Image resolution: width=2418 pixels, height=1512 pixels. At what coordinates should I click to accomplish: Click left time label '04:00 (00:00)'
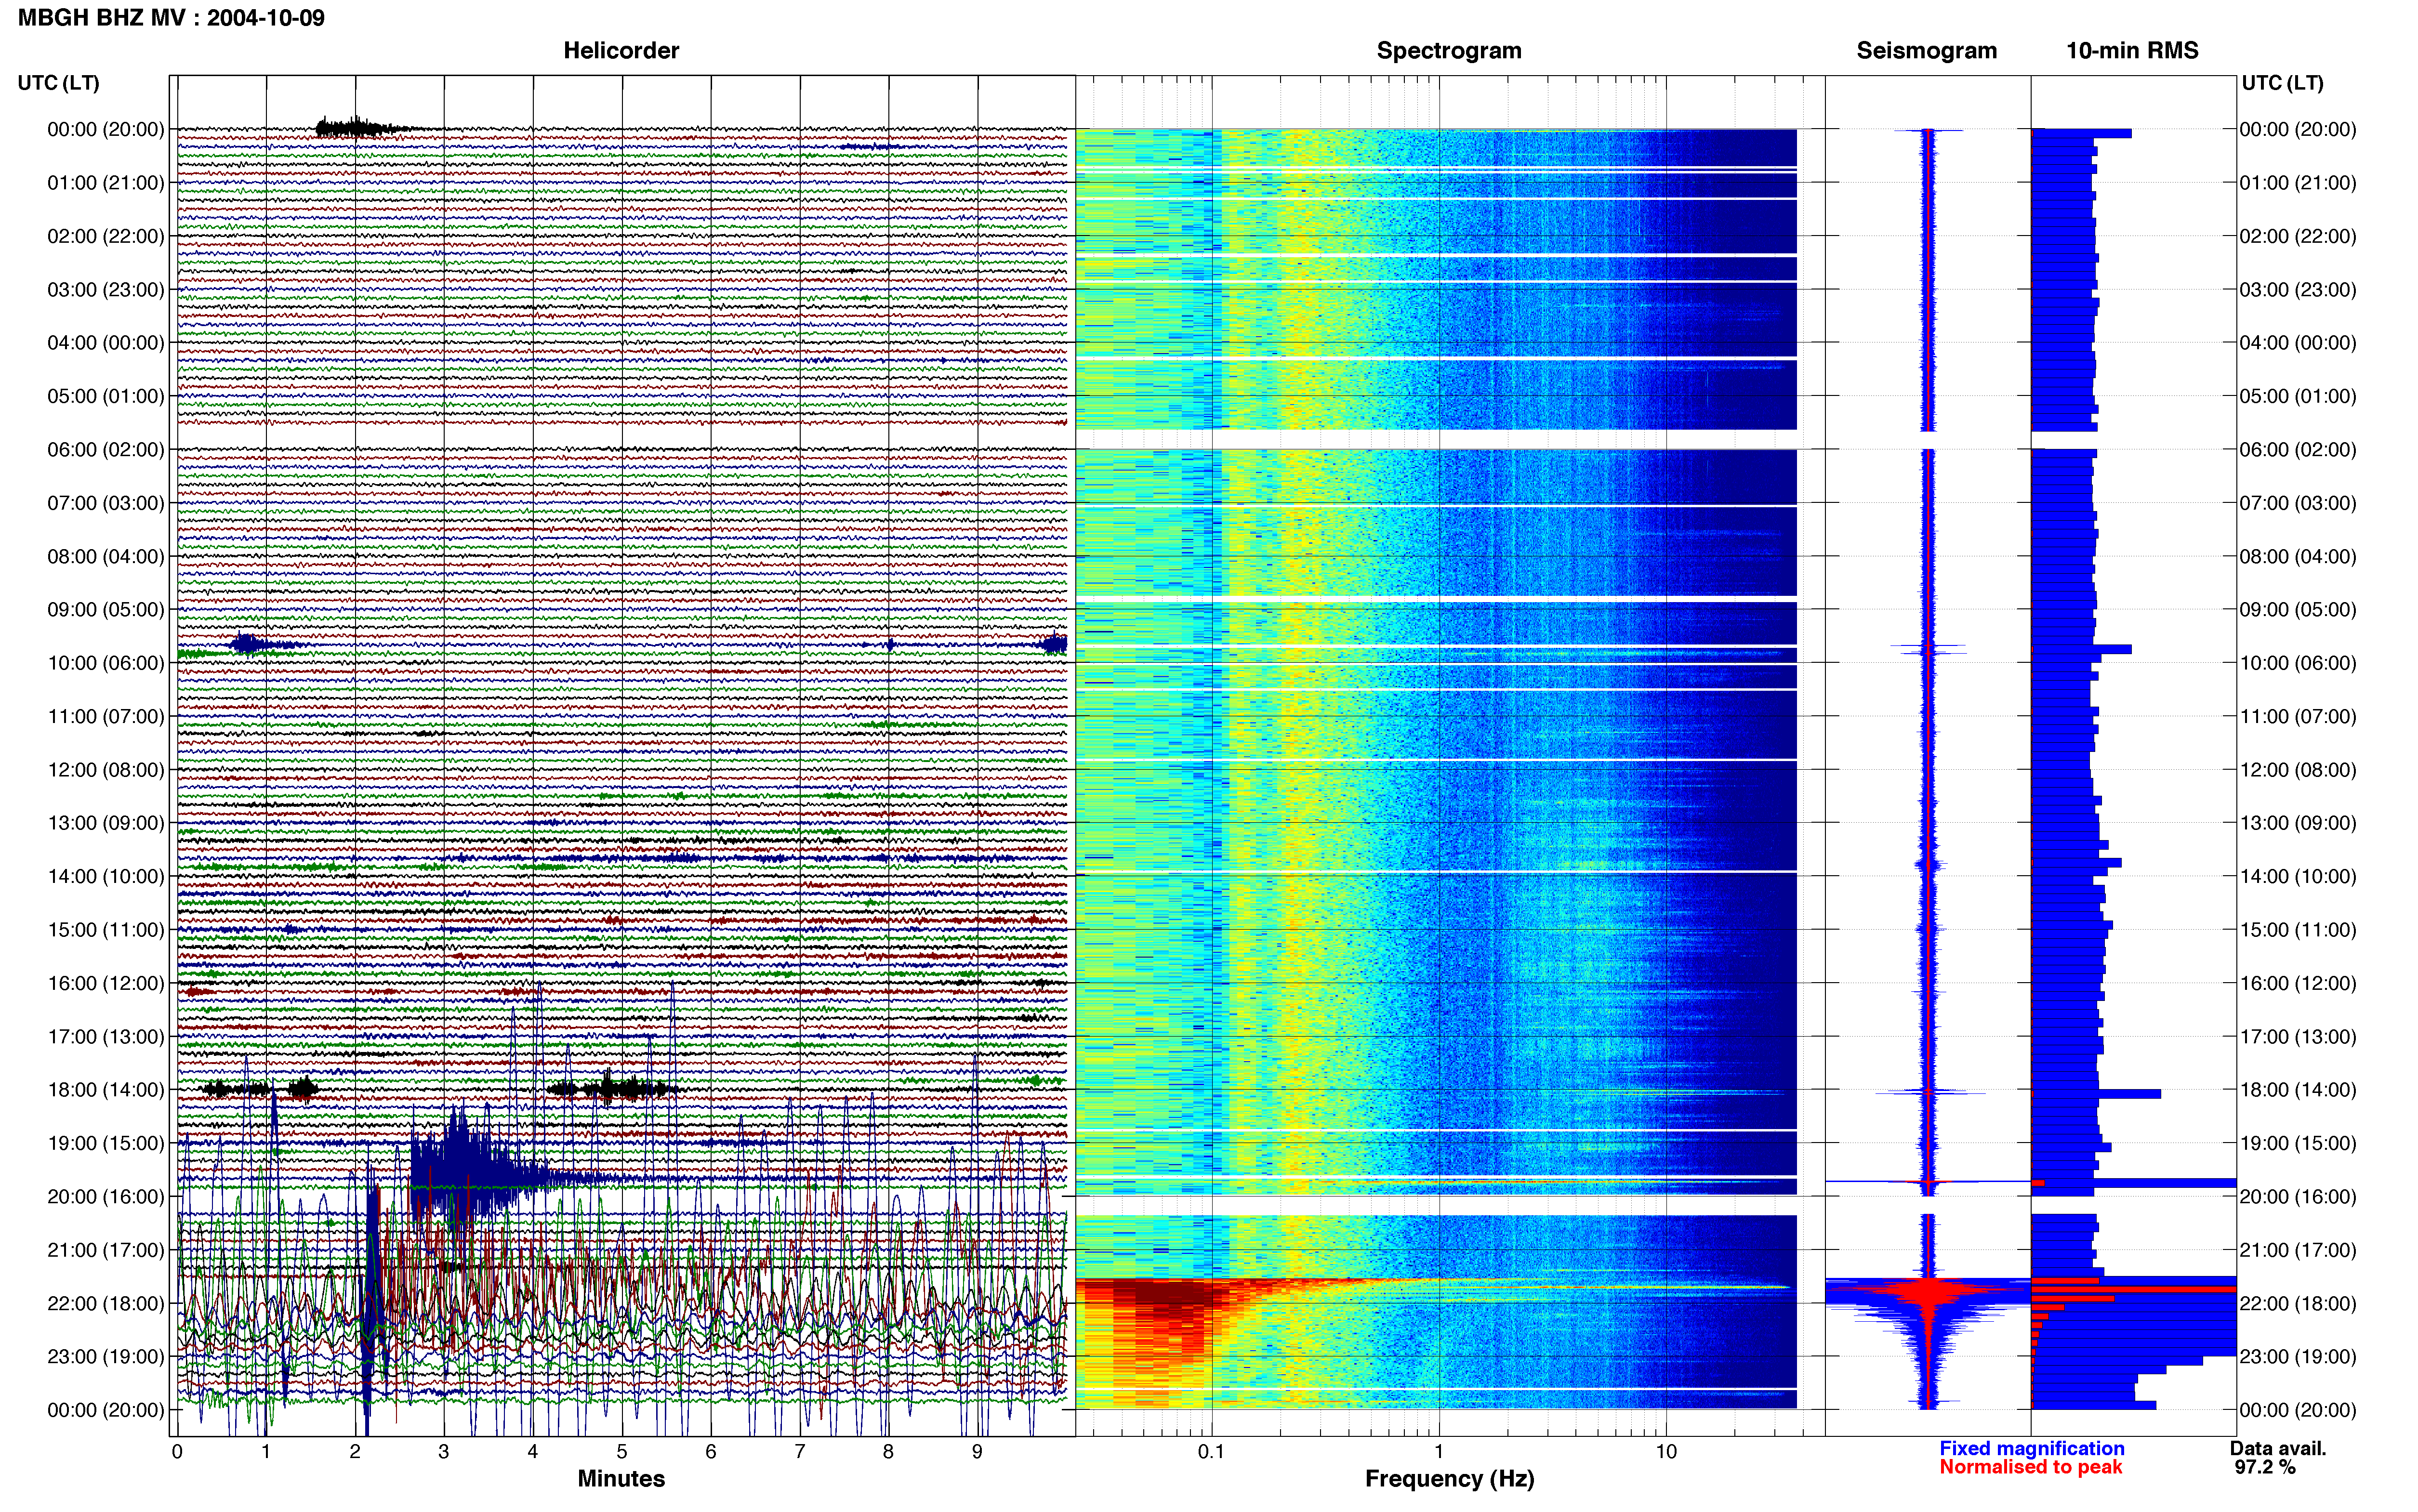106,343
